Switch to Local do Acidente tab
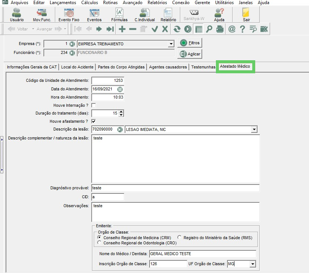This screenshot has width=309, height=273. (x=77, y=67)
